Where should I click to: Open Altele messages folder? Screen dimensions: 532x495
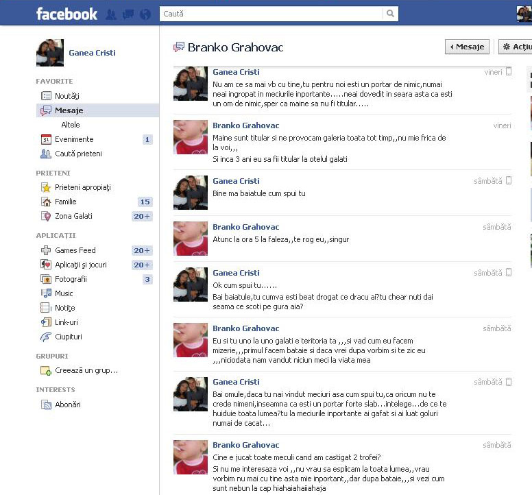(x=71, y=125)
